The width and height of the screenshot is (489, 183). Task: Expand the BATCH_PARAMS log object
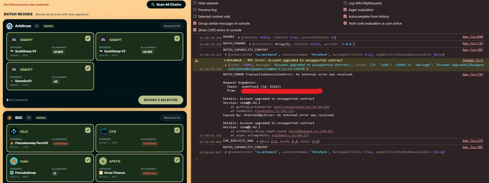point(249,44)
